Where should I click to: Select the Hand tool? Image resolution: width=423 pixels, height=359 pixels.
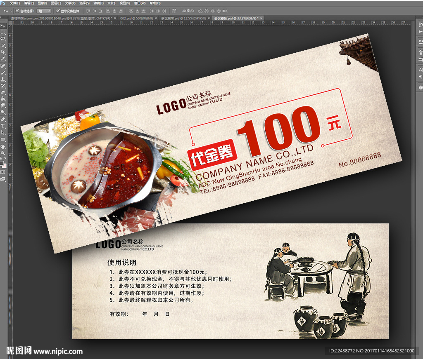click(3, 147)
